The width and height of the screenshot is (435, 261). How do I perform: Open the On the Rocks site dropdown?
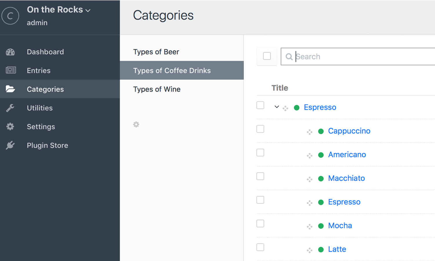(59, 10)
